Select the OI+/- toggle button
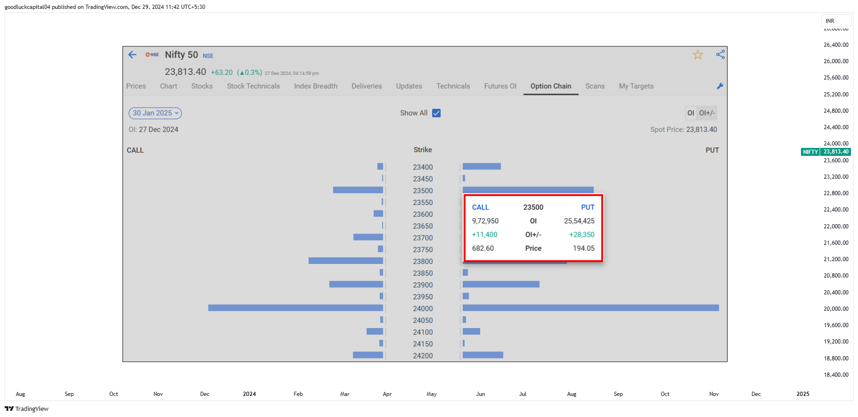Image resolution: width=858 pixels, height=417 pixels. click(707, 113)
